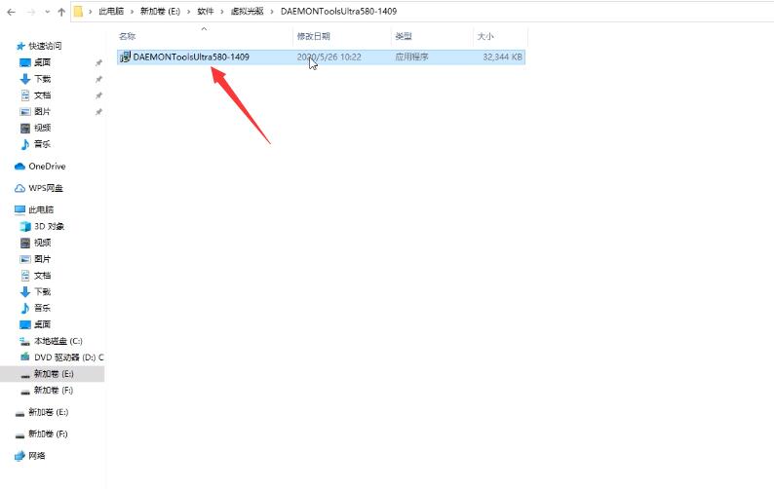Open 图片 under 快速访问

[x=42, y=111]
